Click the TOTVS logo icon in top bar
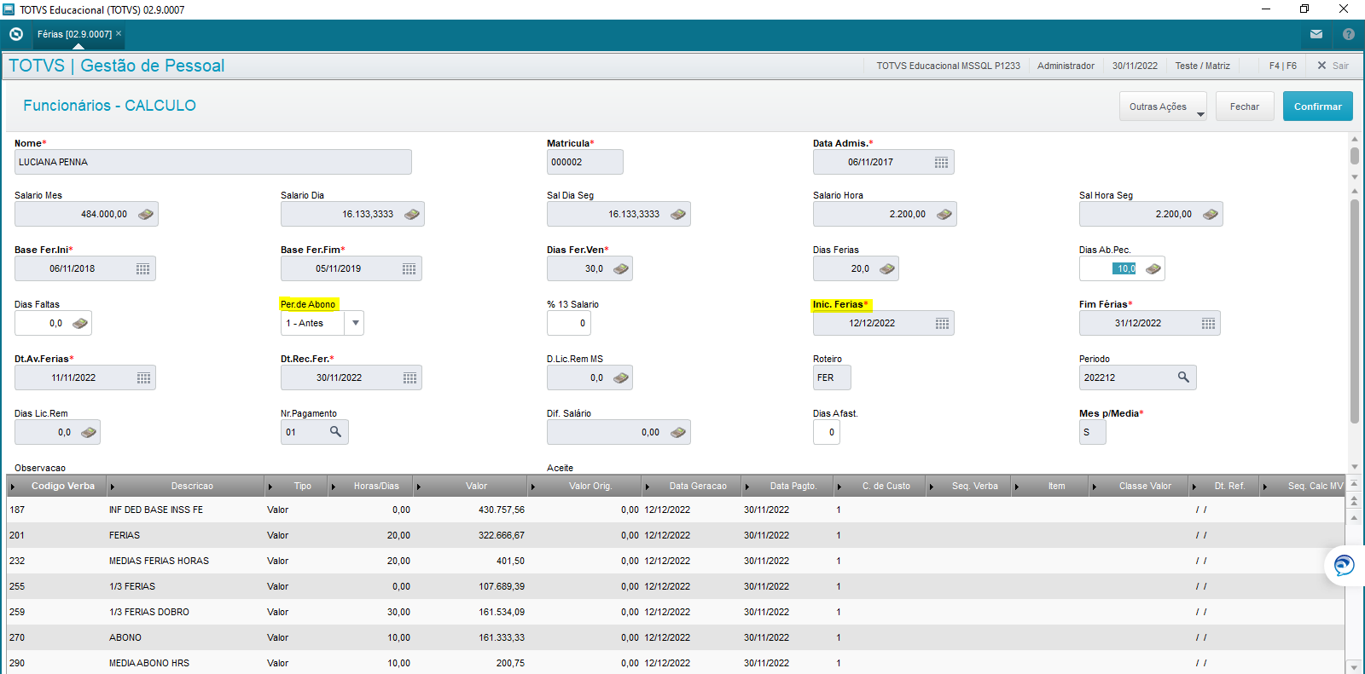The image size is (1365, 674). [16, 34]
